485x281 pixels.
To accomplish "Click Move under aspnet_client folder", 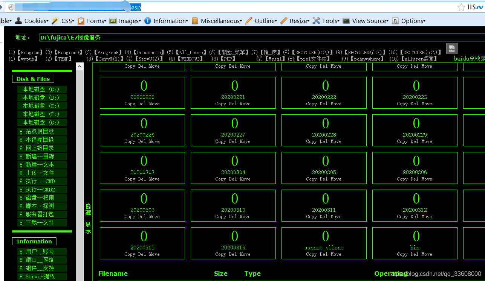I will point(336,254).
